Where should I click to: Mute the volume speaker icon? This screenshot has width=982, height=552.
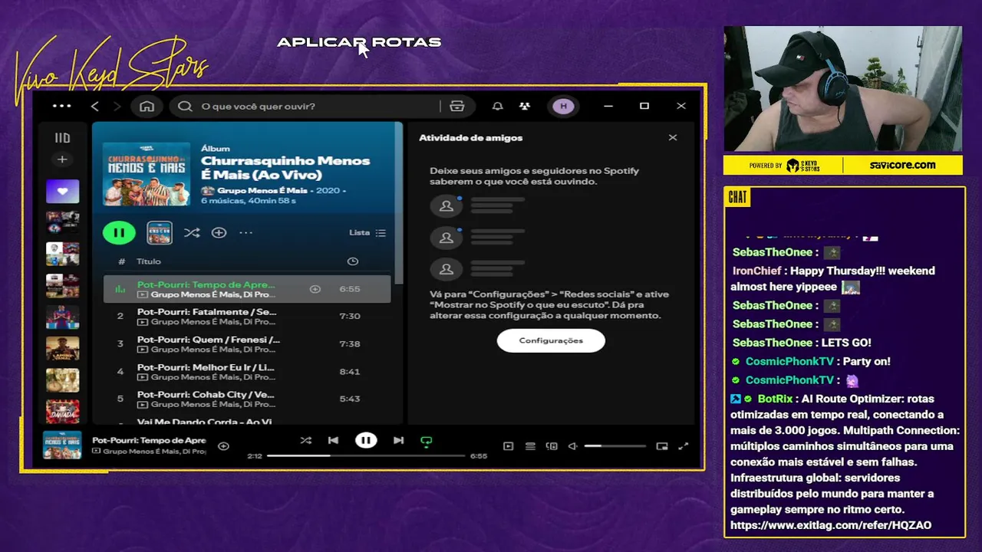point(572,446)
